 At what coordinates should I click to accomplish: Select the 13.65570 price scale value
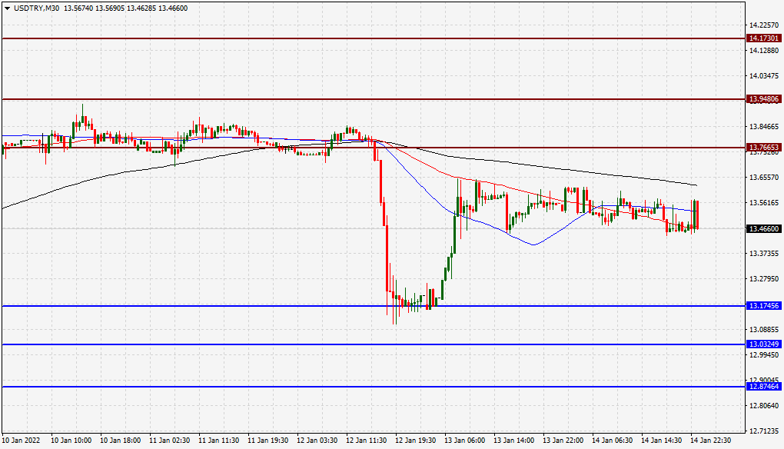pos(764,178)
